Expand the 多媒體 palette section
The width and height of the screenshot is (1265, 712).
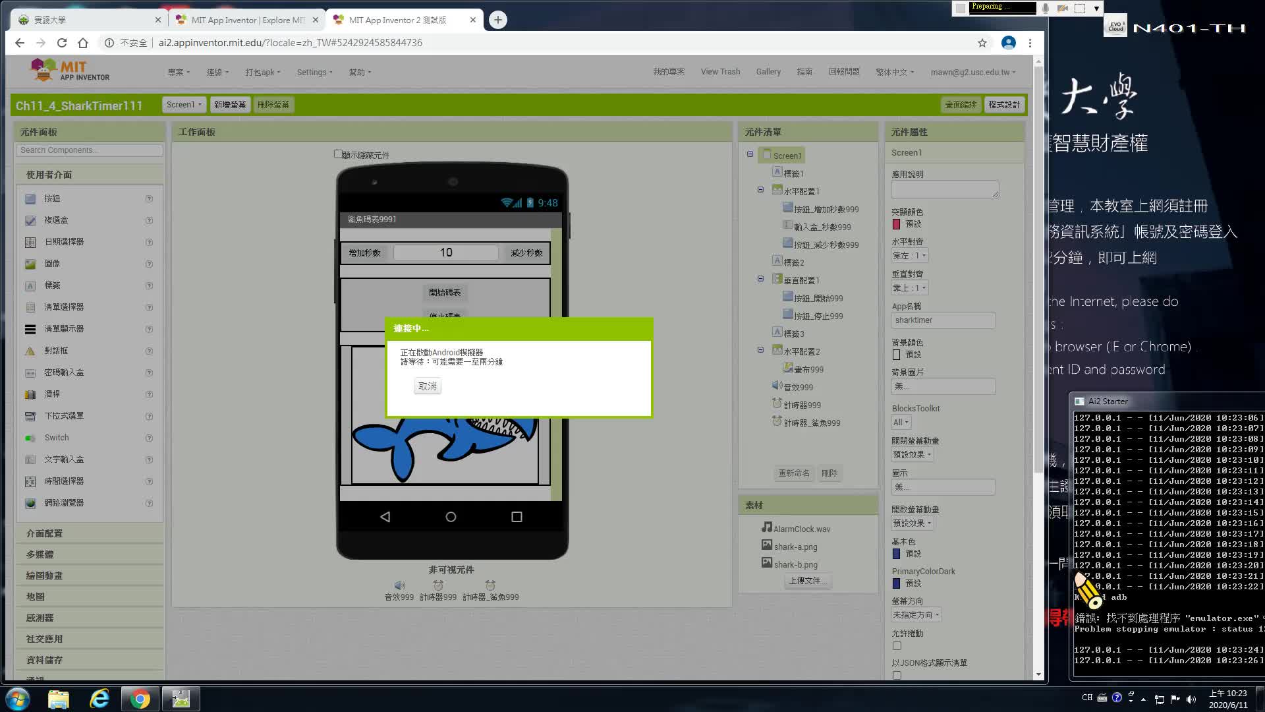(89, 554)
